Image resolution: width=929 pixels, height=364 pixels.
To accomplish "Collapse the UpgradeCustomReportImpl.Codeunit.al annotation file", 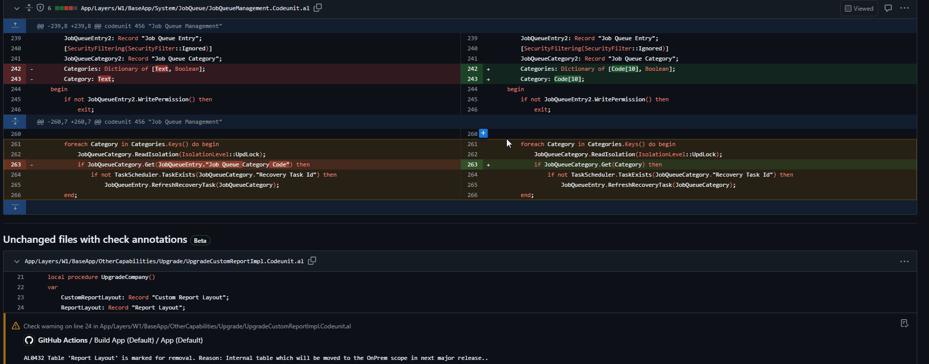I will coord(17,261).
